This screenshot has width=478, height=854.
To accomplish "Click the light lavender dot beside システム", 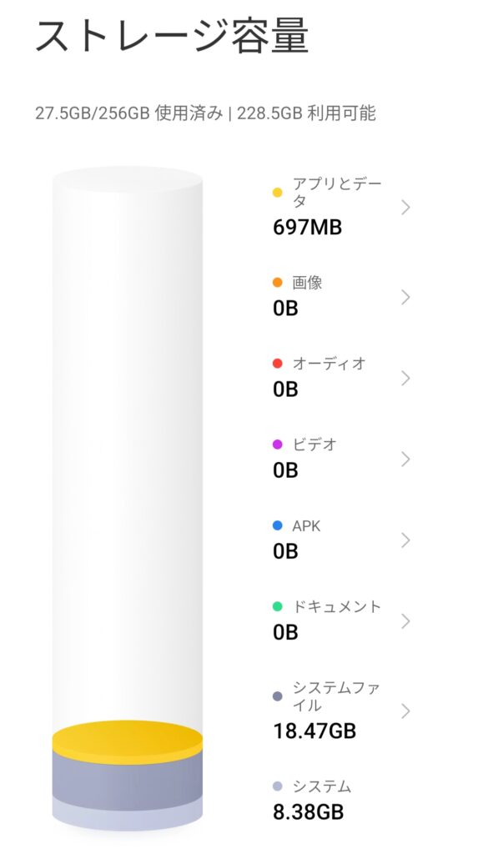I will pyautogui.click(x=278, y=786).
